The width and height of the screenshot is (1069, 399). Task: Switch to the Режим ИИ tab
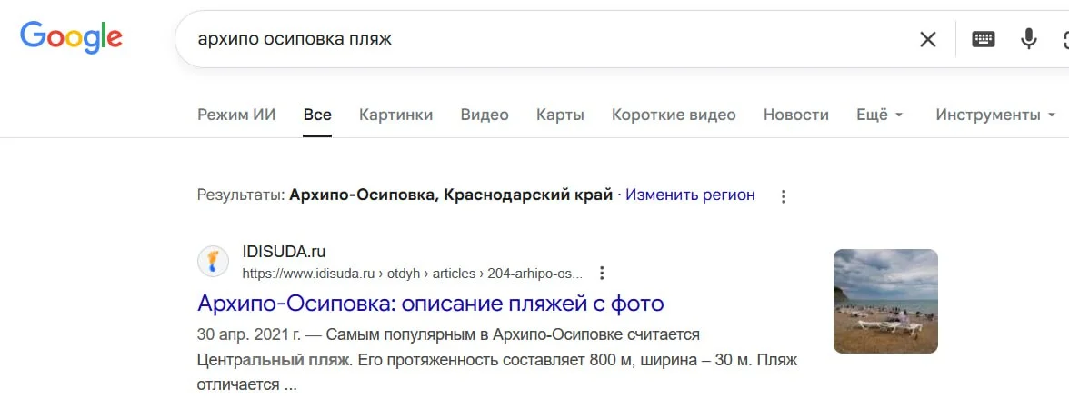(x=236, y=115)
